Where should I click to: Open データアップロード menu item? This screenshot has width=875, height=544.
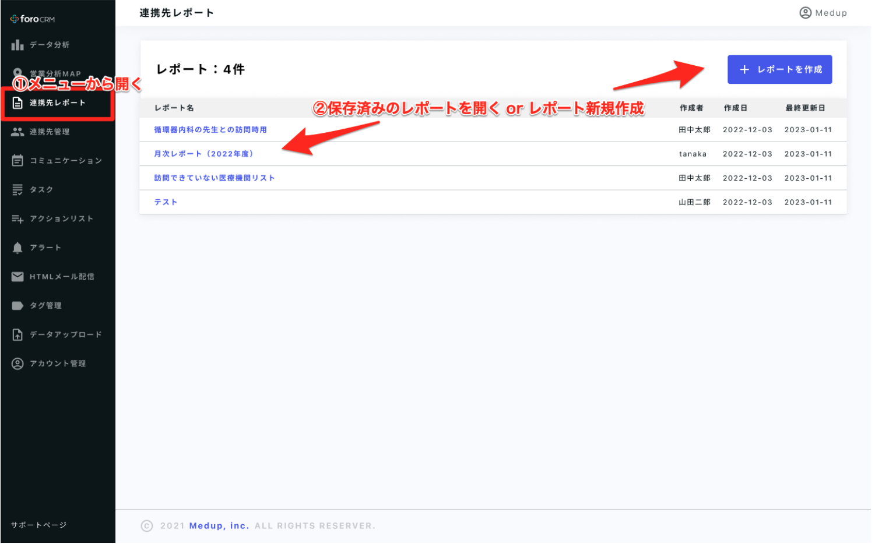(x=58, y=335)
